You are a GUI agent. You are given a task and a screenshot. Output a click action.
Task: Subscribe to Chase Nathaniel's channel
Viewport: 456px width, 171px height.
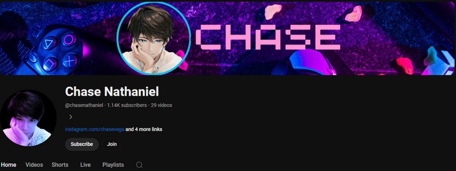click(x=82, y=144)
